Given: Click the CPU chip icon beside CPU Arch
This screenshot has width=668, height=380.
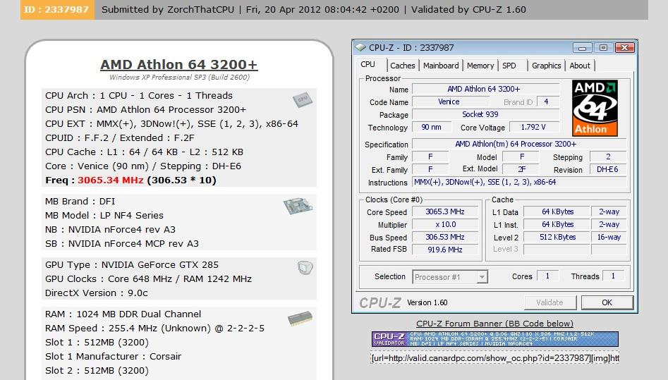Looking at the screenshot, I should [303, 99].
